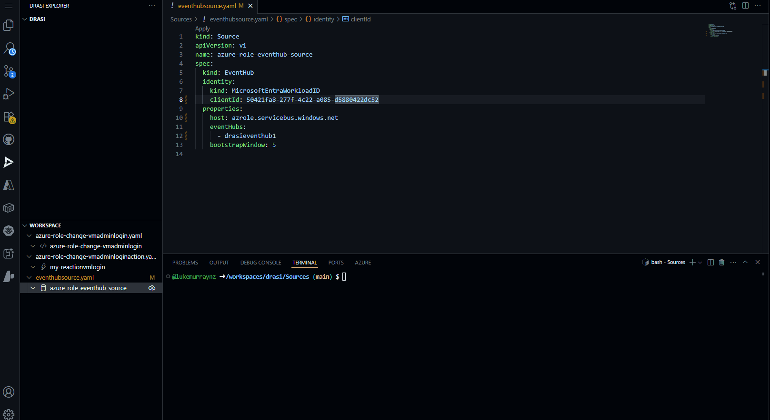The image size is (770, 420).
Task: Switch to the Ports panel tab
Action: point(336,263)
